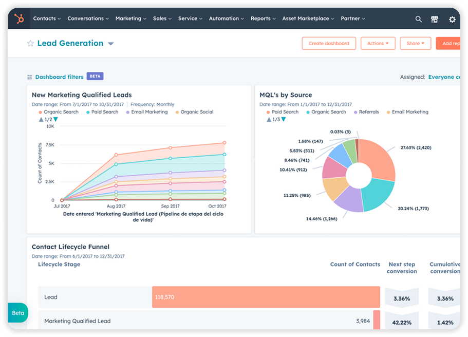Click the Lead funnel bar showing 118,570
The height and width of the screenshot is (337, 468).
point(266,297)
